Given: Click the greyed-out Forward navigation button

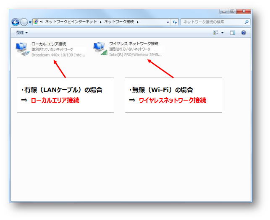Looking at the screenshot, I should click(x=24, y=22).
